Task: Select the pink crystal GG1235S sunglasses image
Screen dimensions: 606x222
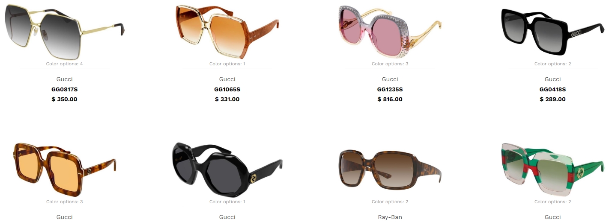Action: pos(390,32)
